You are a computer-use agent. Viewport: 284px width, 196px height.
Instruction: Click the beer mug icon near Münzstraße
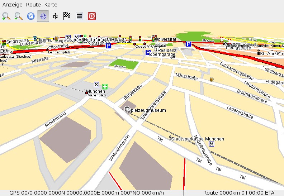tap(212, 79)
